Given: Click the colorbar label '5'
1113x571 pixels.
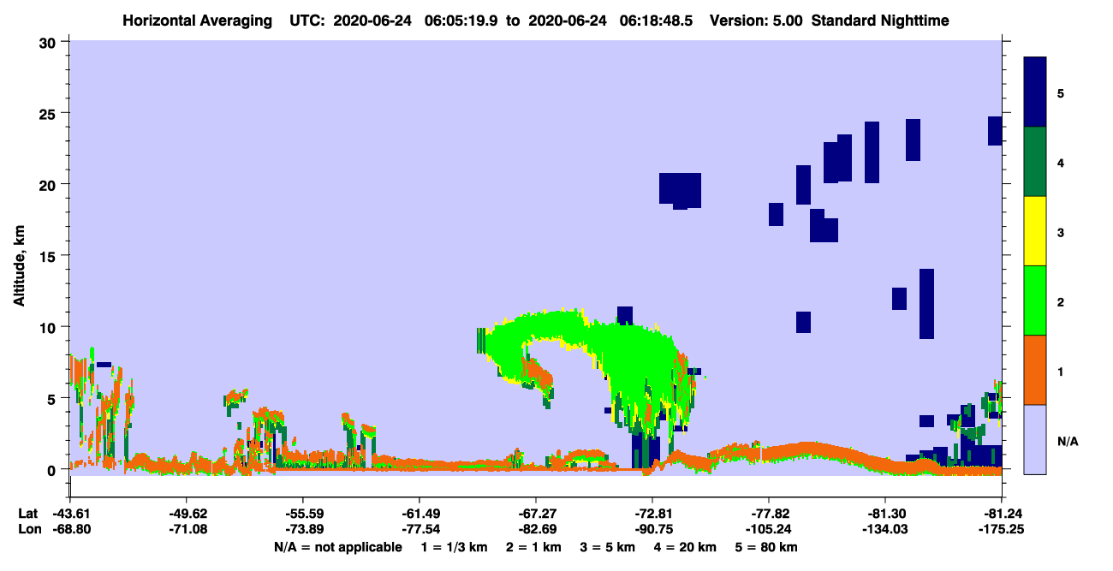Looking at the screenshot, I should click(x=1061, y=92).
